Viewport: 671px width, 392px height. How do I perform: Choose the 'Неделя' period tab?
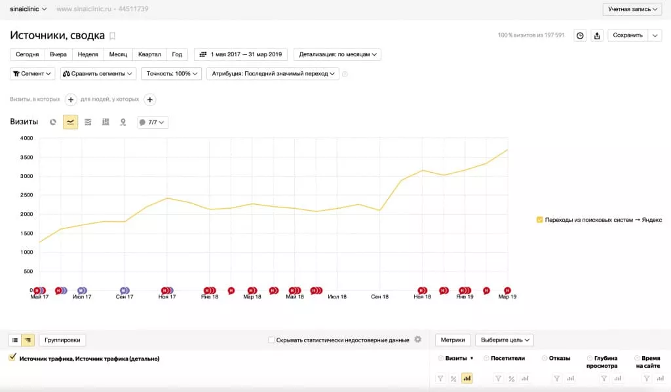point(87,54)
